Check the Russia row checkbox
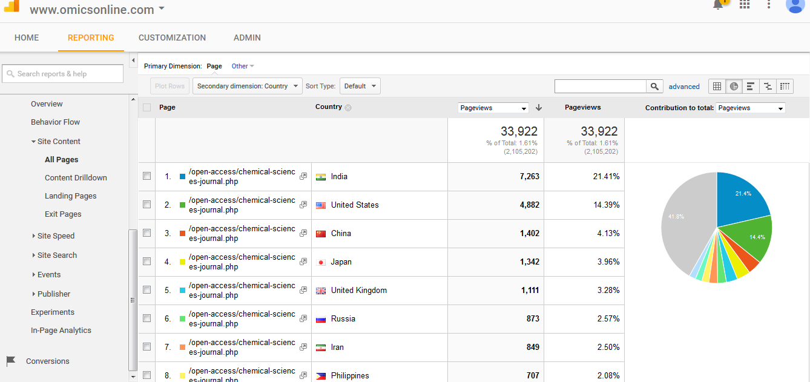 147,318
